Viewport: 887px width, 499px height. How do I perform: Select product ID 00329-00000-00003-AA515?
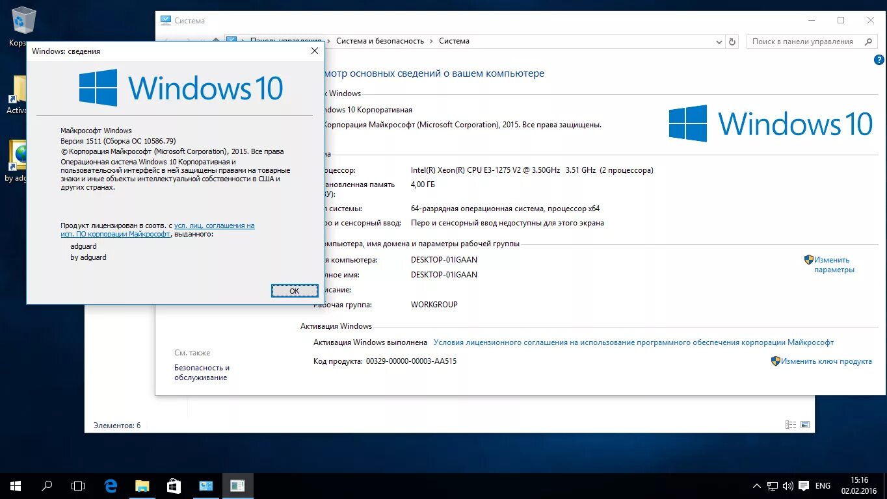(411, 361)
